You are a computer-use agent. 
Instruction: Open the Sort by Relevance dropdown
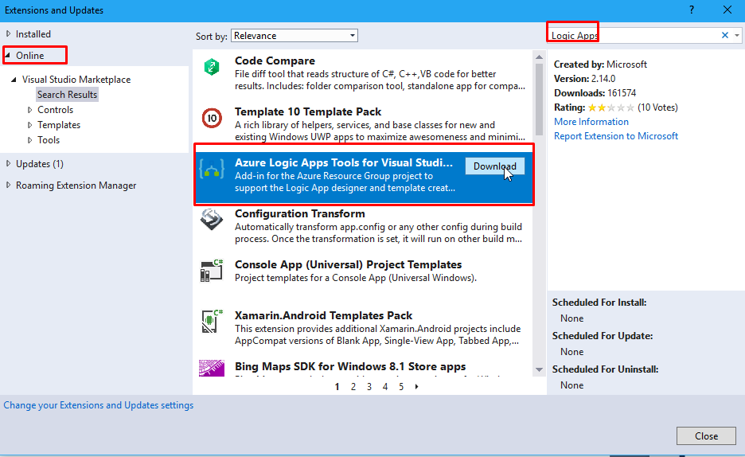(x=294, y=36)
